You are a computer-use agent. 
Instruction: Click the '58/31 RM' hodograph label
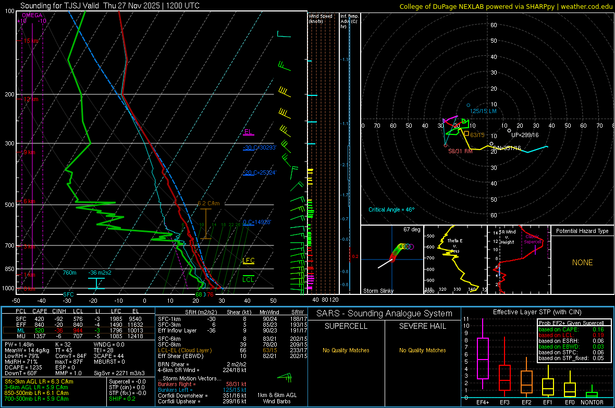click(x=460, y=151)
